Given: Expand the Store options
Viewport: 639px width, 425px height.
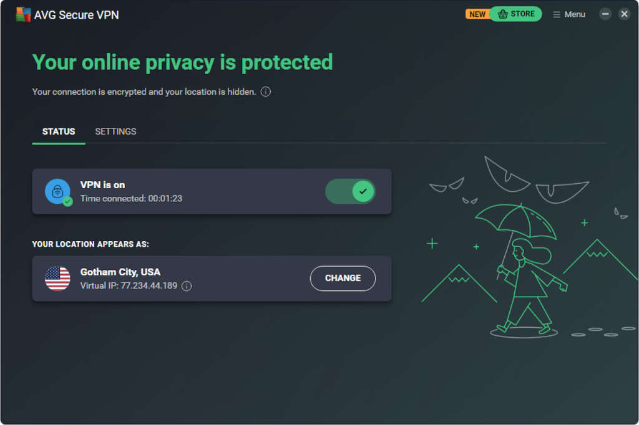Looking at the screenshot, I should 516,14.
